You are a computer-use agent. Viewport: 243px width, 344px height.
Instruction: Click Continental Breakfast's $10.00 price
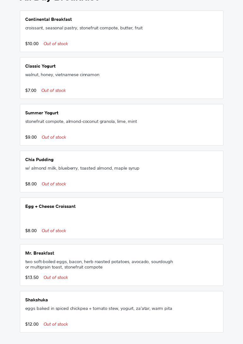32,44
